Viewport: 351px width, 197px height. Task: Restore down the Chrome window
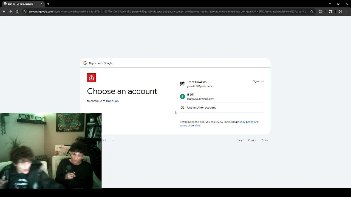click(338, 4)
